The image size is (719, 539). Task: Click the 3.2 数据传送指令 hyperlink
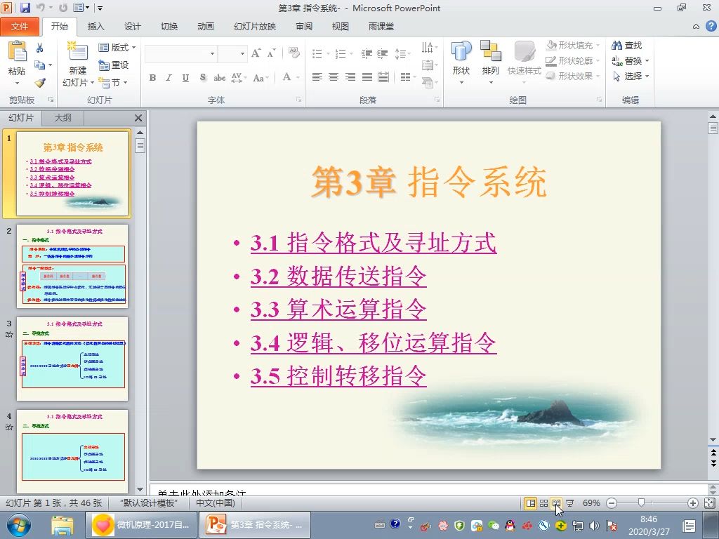click(338, 276)
